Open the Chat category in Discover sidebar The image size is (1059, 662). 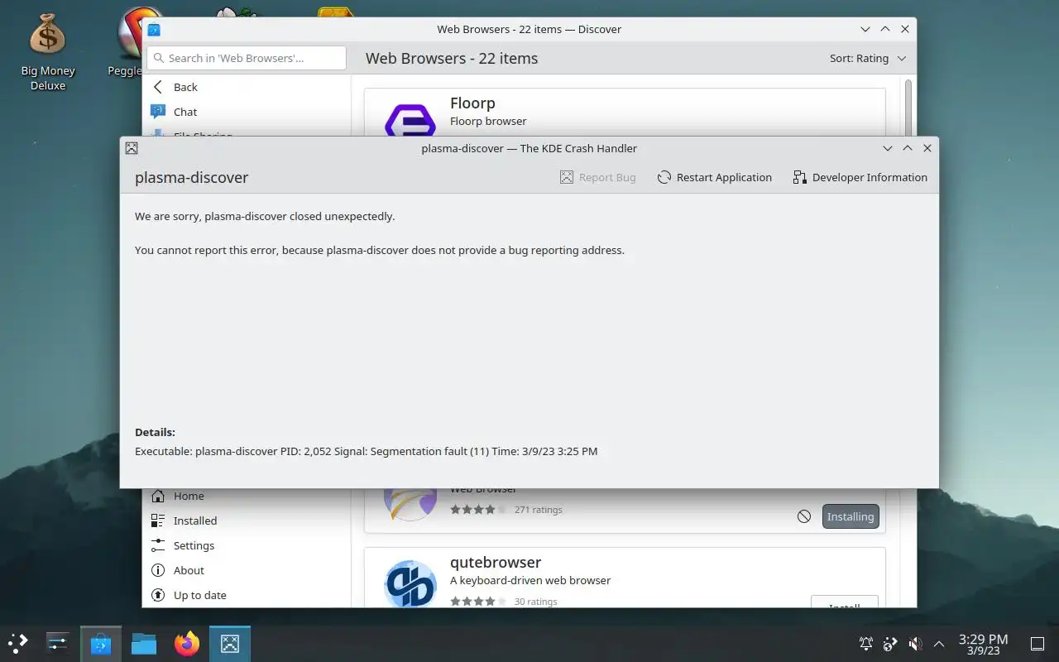click(247, 112)
